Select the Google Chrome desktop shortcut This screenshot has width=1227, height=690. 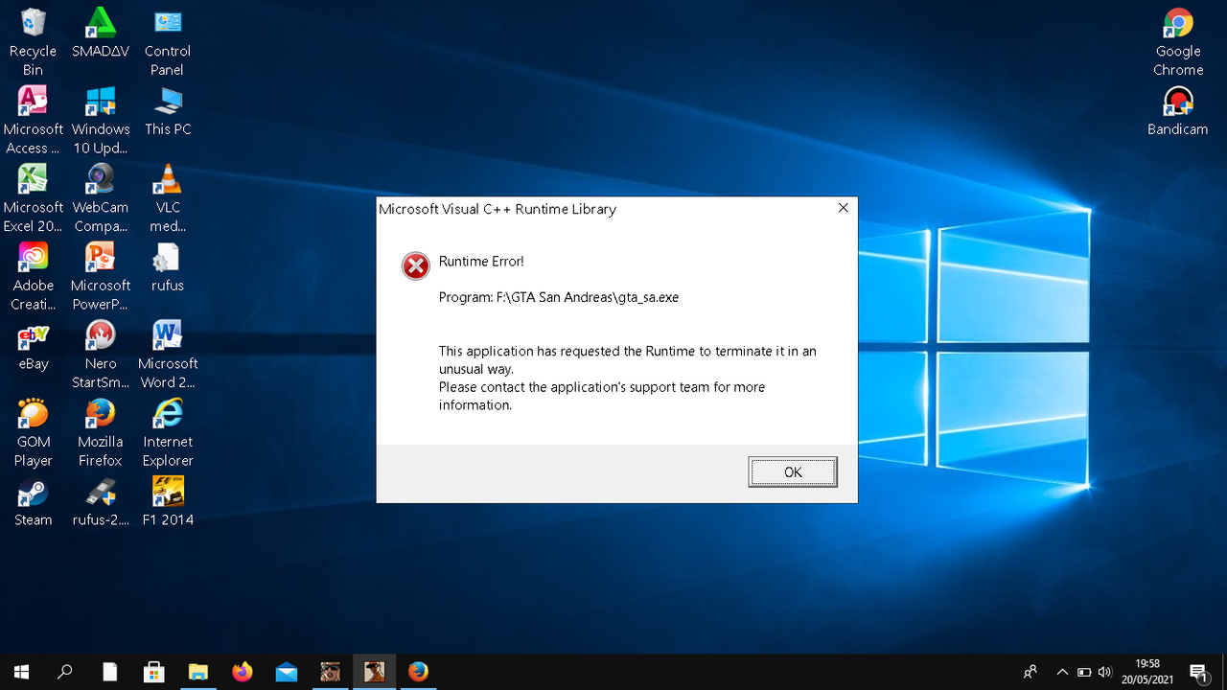point(1178,43)
